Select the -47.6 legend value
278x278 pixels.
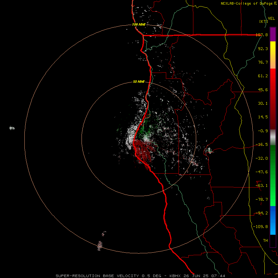(262, 172)
